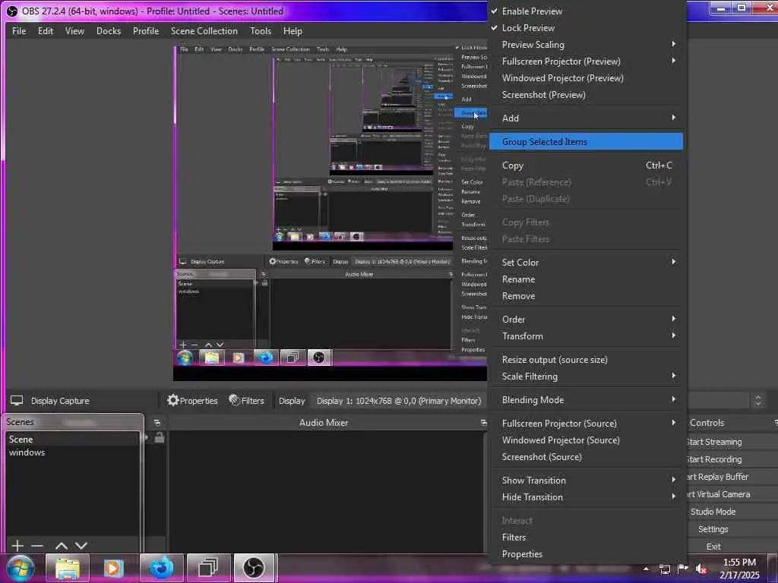Click the Display Capture monitor icon

(17, 401)
